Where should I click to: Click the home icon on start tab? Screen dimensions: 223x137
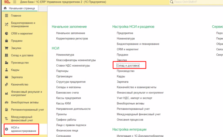(x=5, y=8)
